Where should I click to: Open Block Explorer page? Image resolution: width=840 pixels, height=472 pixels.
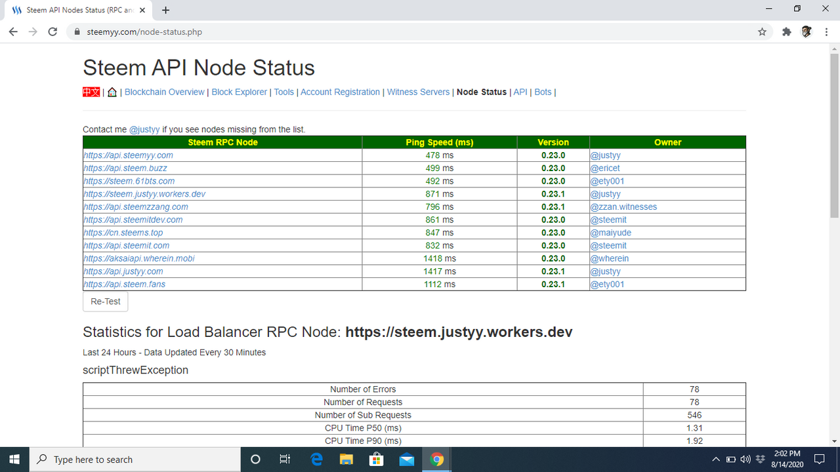coord(240,92)
